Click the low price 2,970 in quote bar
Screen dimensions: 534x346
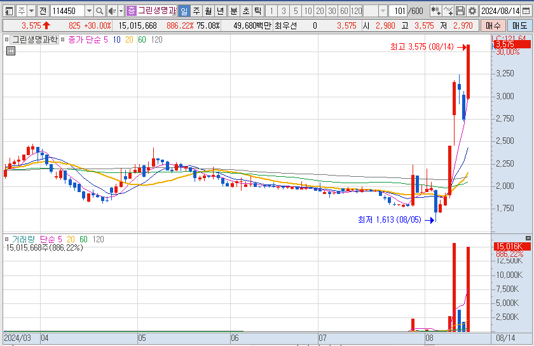coord(463,25)
